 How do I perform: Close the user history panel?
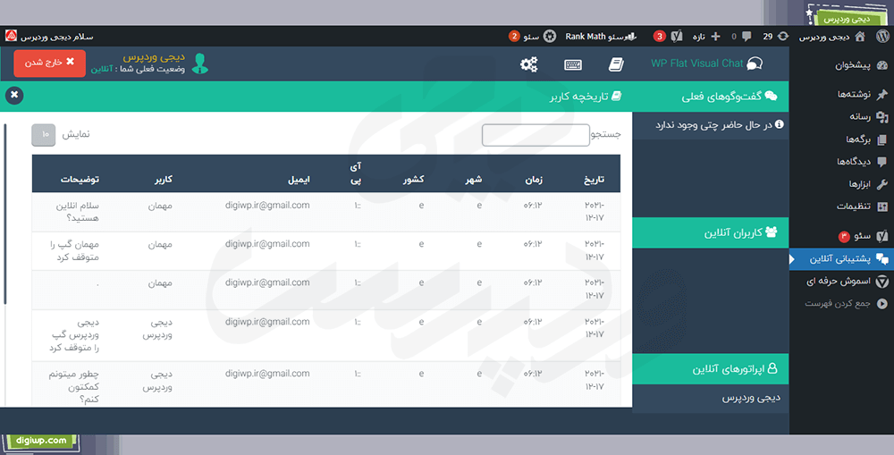pos(14,96)
